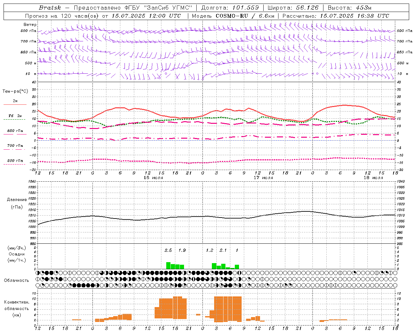
Task: Click the '700 гПа' temperature legend entry
Action: pyautogui.click(x=15, y=146)
